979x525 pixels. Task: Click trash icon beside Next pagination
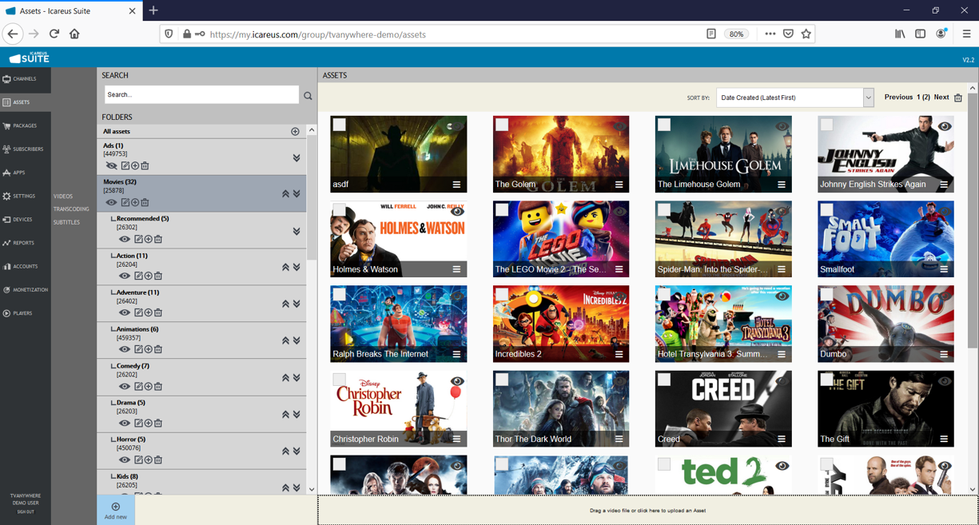(x=958, y=97)
